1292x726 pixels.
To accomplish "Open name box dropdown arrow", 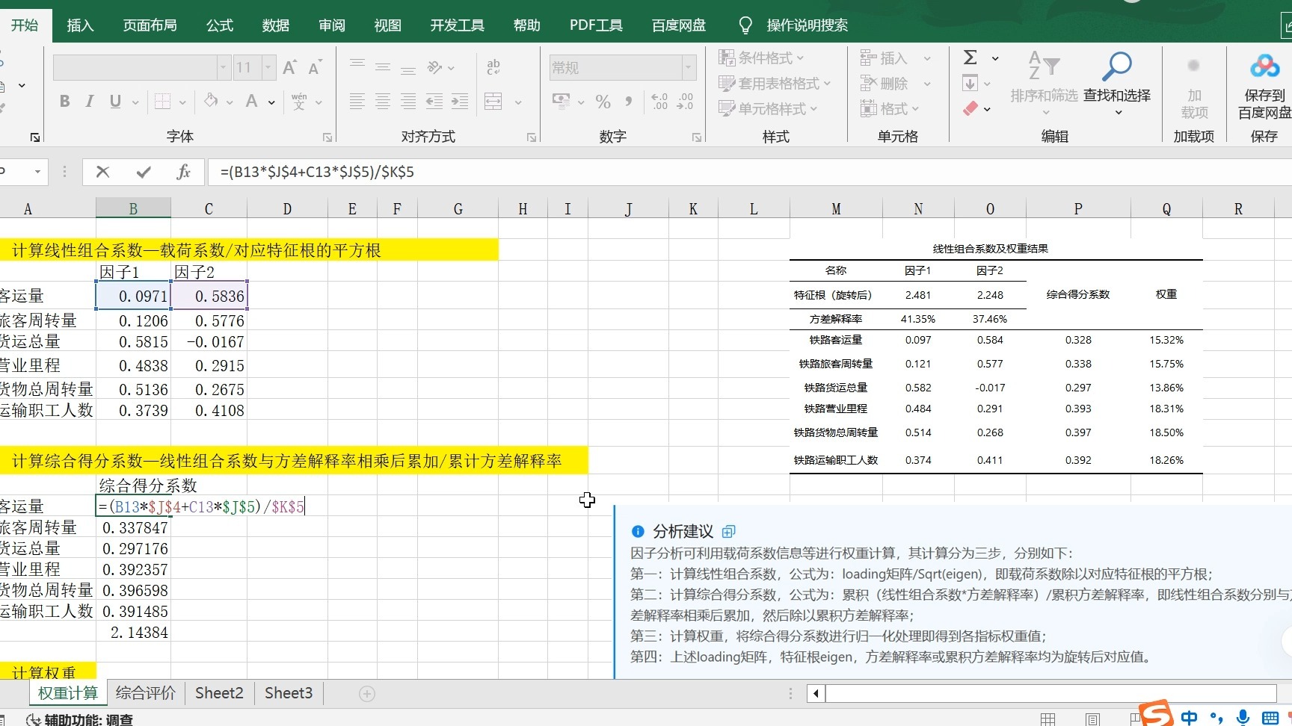I will [37, 172].
